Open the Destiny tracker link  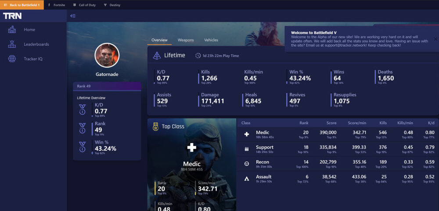tap(112, 5)
